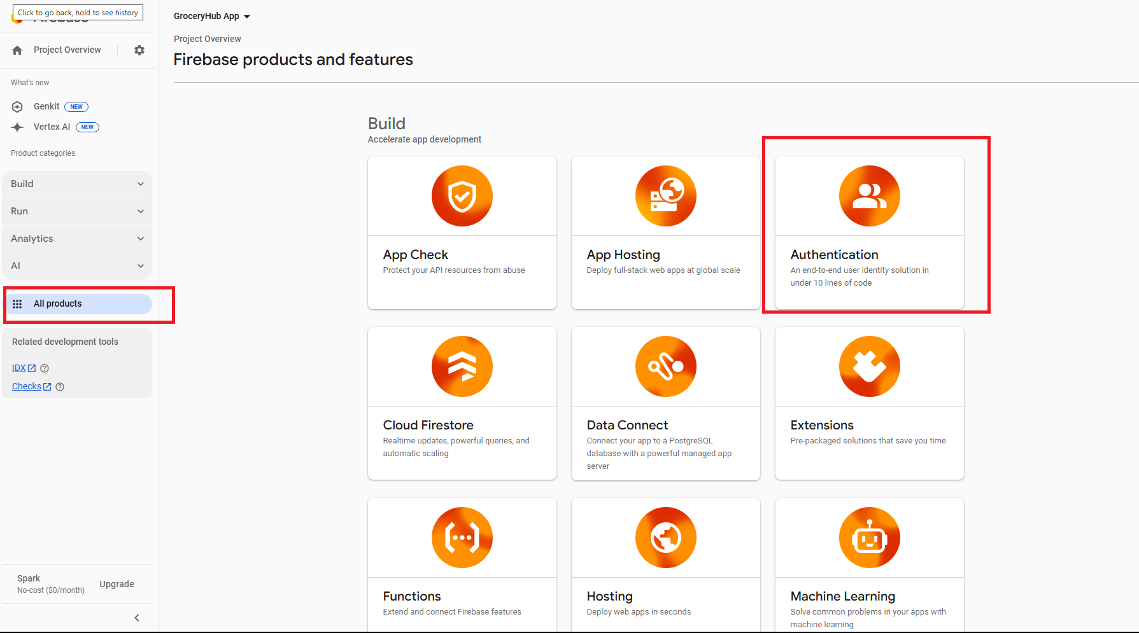Open the project settings gear icon
The width and height of the screenshot is (1139, 633).
pos(139,50)
